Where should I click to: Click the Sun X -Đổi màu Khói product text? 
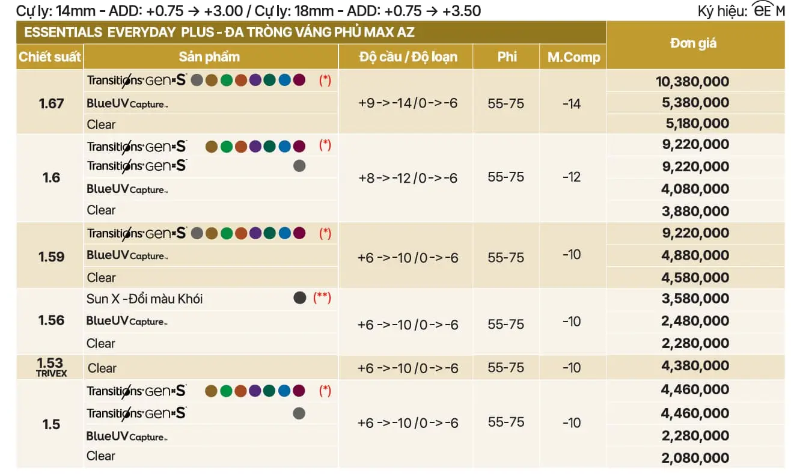click(145, 299)
